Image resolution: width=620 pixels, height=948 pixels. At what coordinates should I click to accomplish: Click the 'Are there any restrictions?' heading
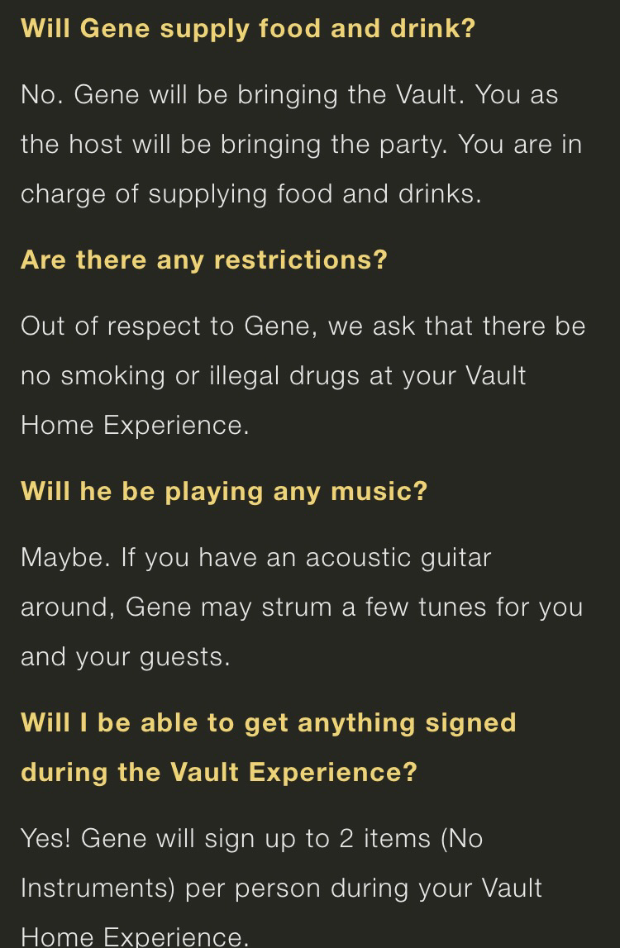click(203, 260)
